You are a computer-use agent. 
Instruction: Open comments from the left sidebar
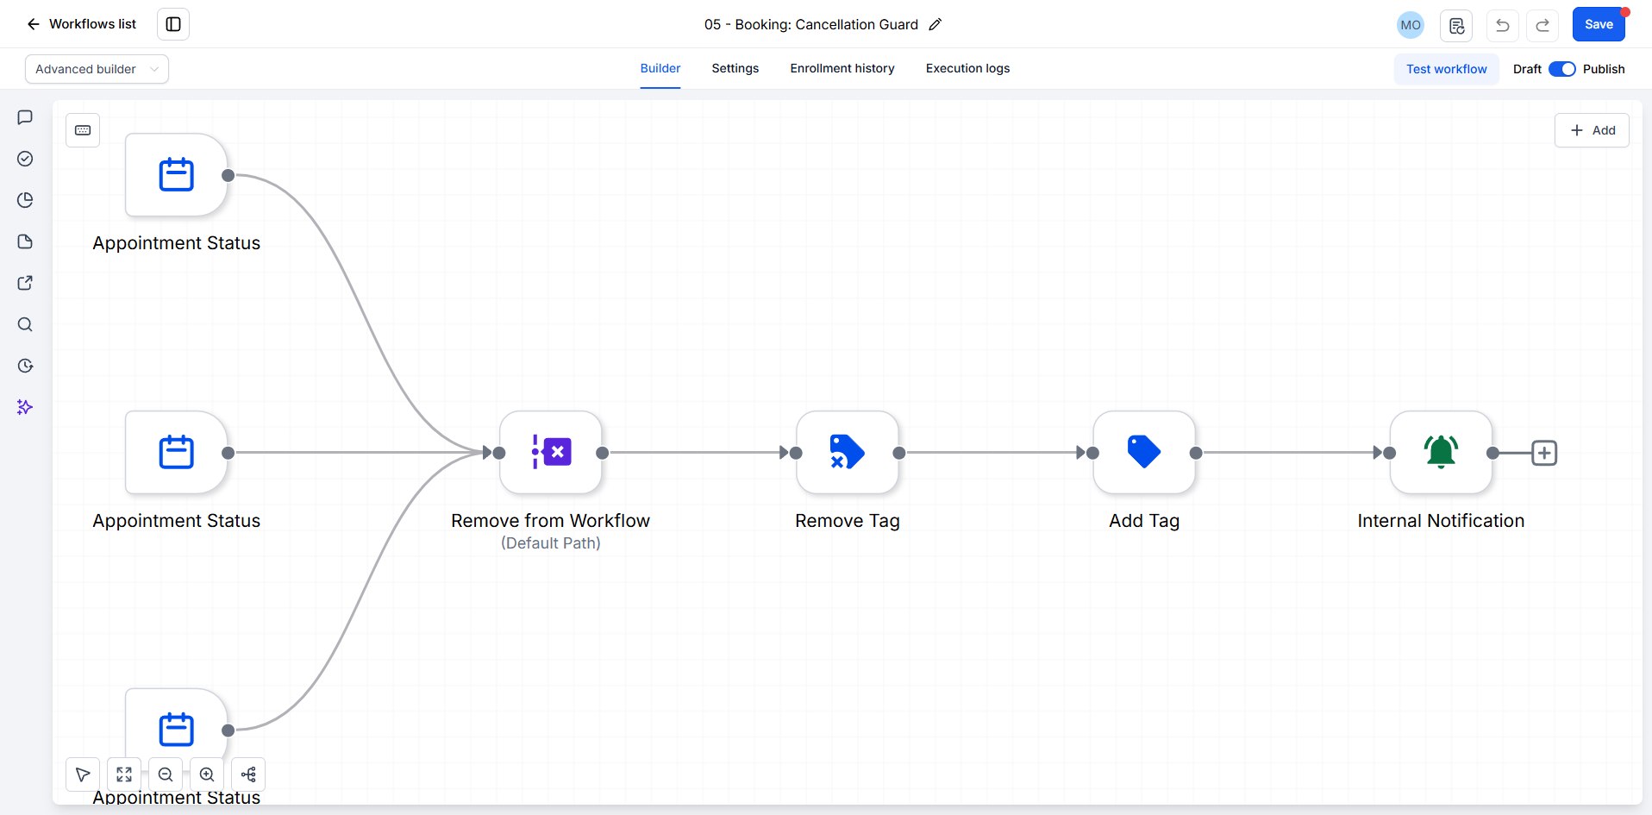tap(25, 117)
